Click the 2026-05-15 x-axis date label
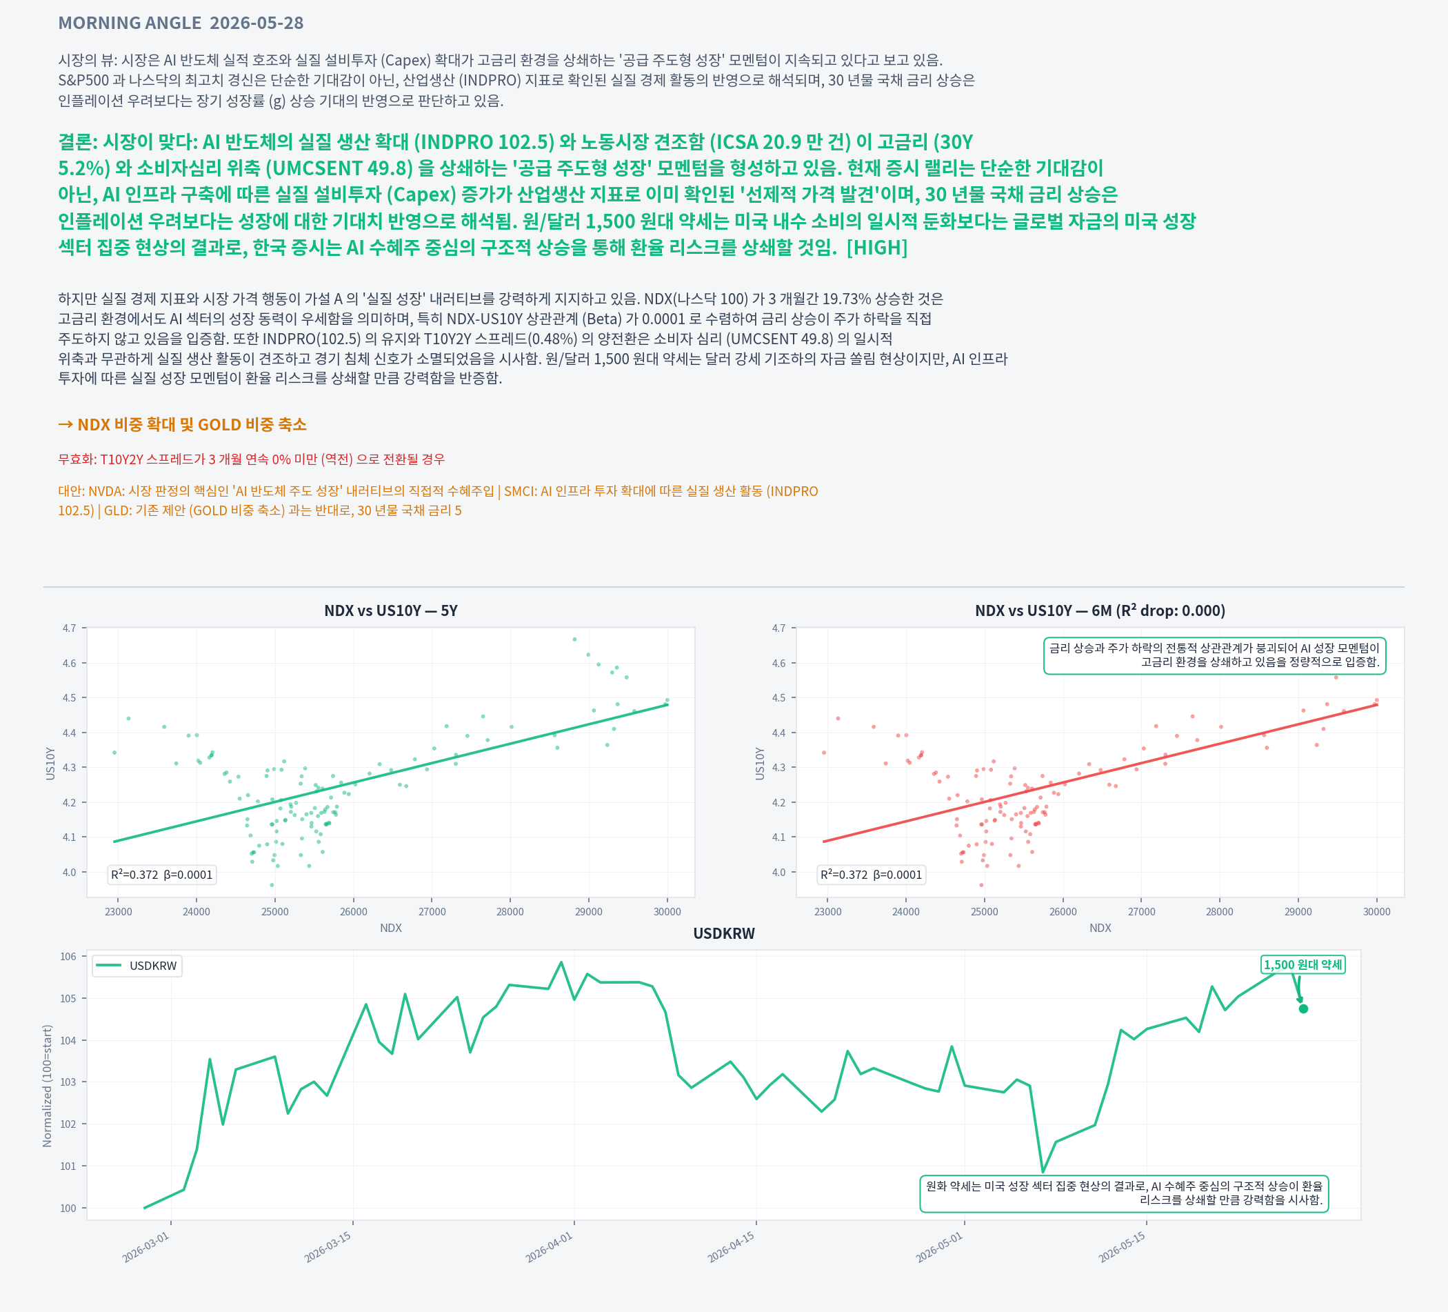 [x=1122, y=1246]
